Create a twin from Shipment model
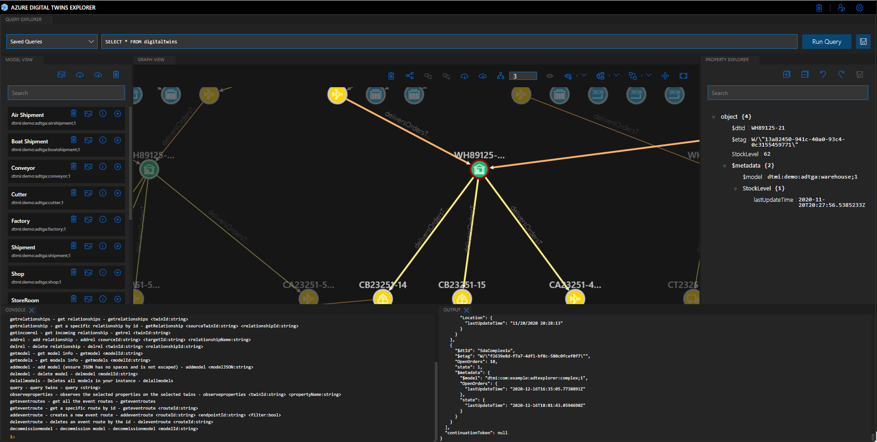The height and width of the screenshot is (442, 877). (x=118, y=246)
